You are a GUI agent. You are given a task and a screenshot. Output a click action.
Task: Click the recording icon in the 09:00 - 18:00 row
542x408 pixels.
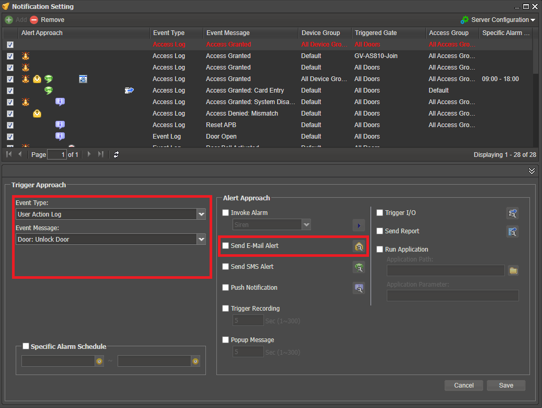(x=83, y=79)
